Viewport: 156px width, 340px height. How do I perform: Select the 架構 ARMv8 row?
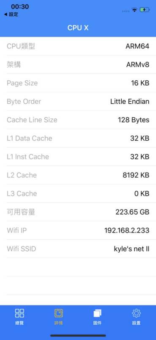point(78,65)
